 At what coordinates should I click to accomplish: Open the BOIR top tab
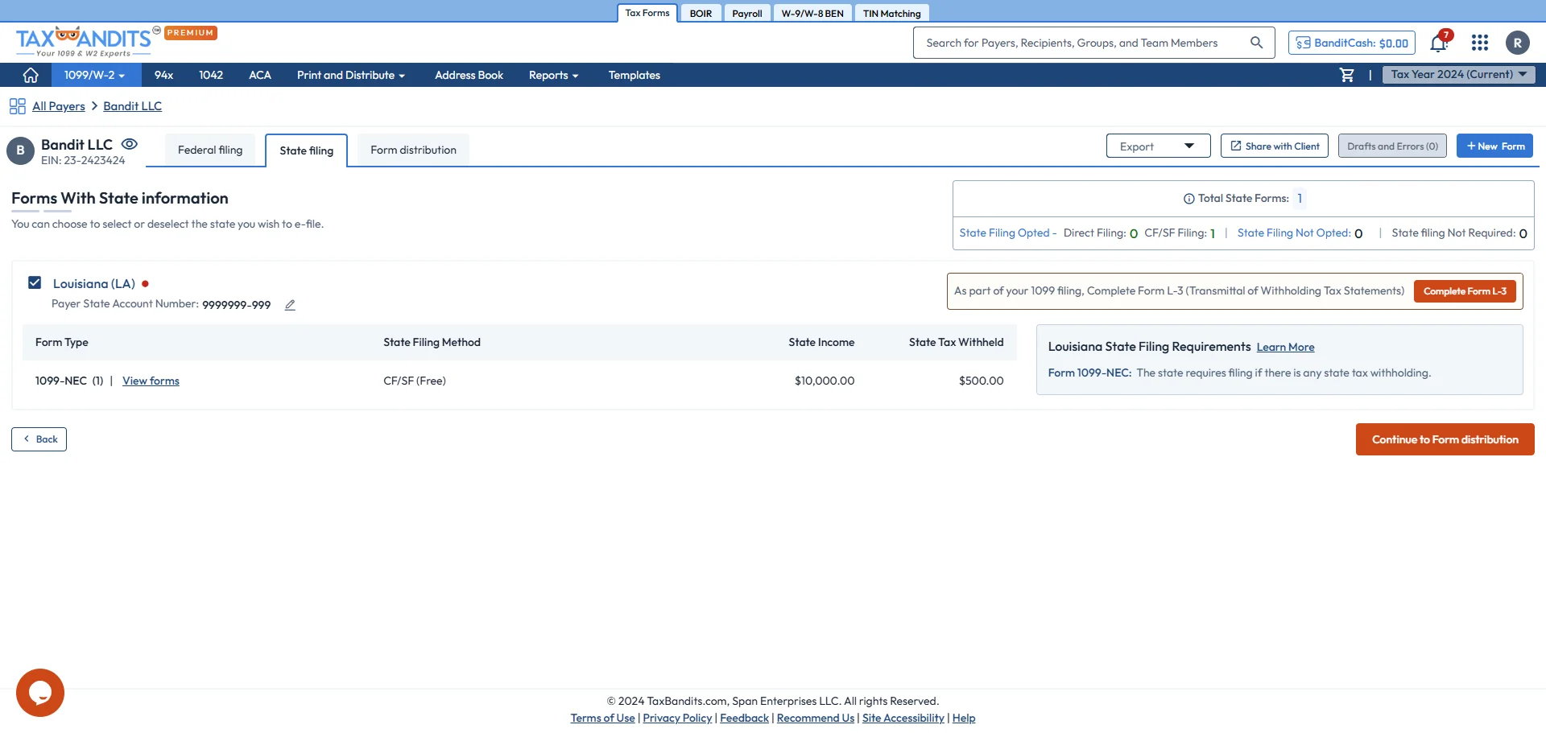701,13
